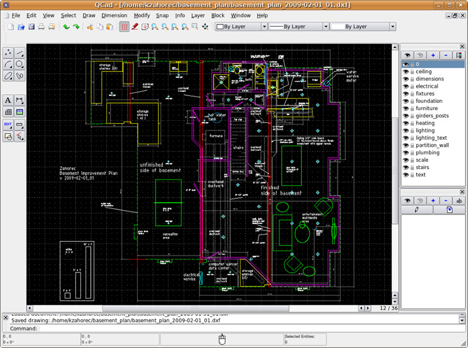Image resolution: width=468 pixels, height=348 pixels.
Task: Select the Hatch tool
Action: (8, 112)
